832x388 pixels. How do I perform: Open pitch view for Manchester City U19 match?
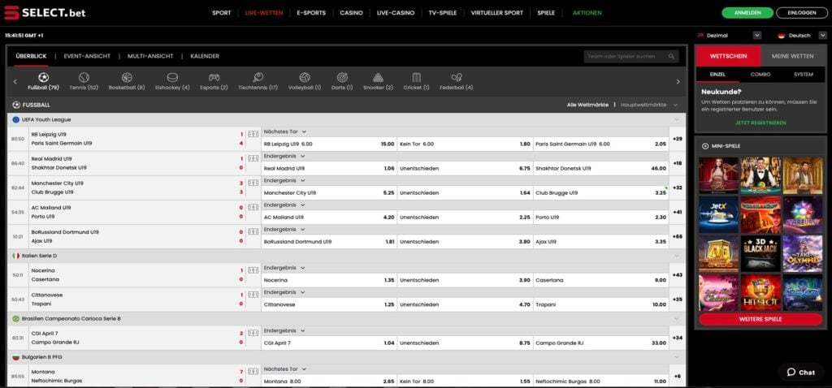point(253,183)
